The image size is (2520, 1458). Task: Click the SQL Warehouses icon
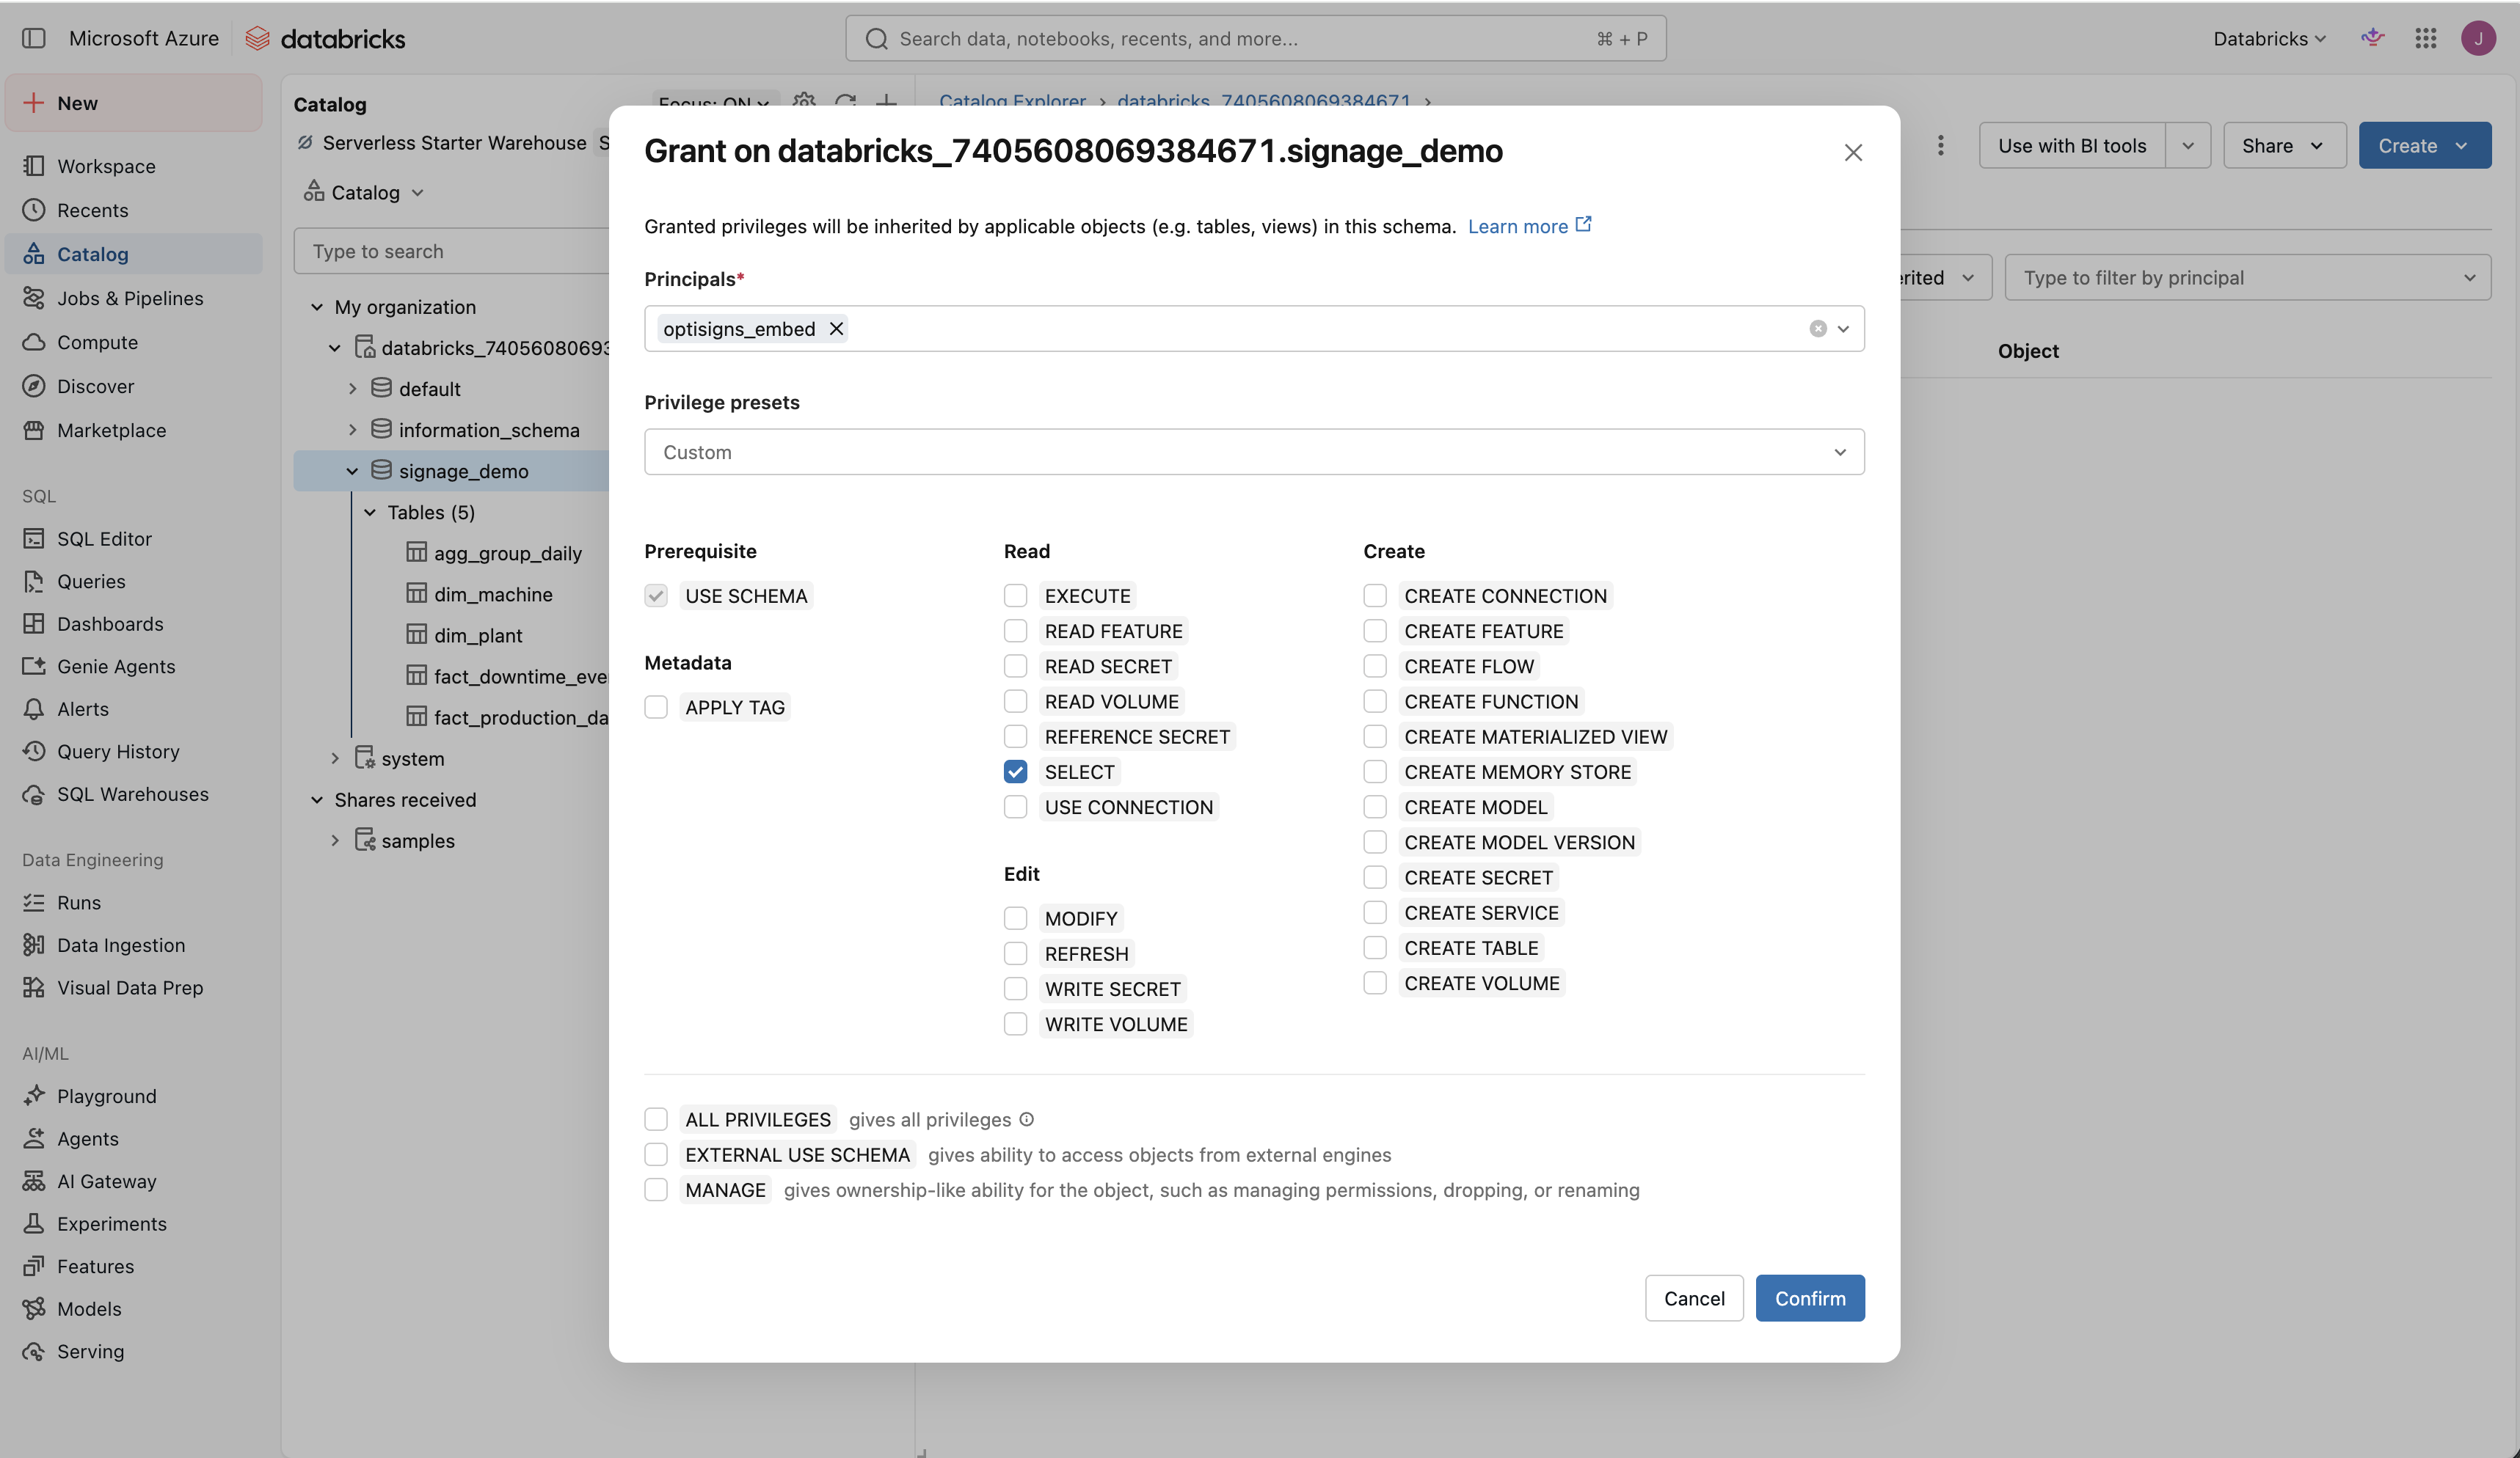click(34, 794)
